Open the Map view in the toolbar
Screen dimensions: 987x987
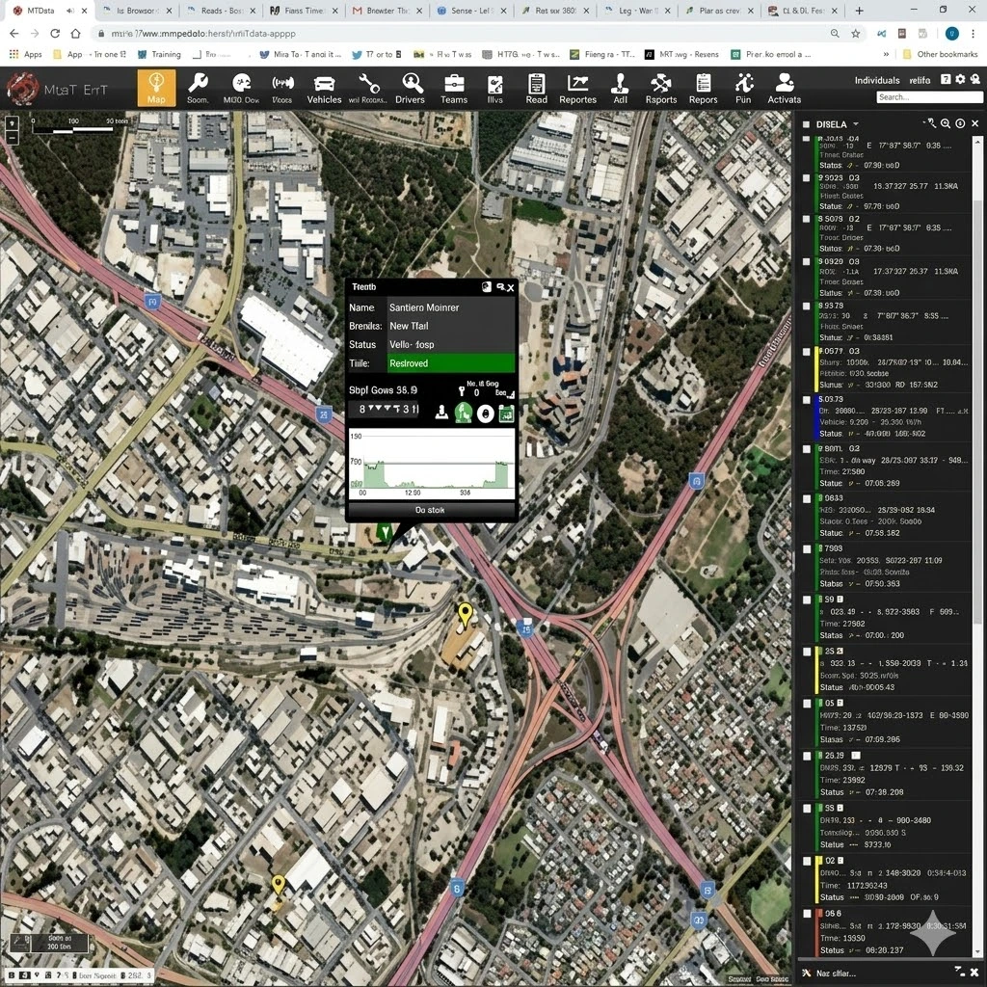pyautogui.click(x=156, y=88)
